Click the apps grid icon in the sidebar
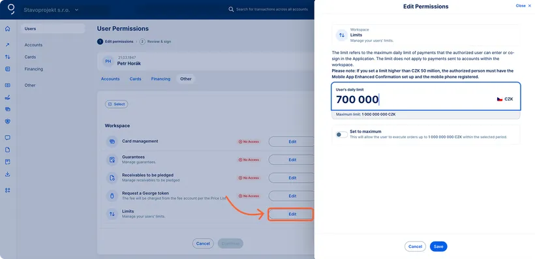This screenshot has width=535, height=259. (8, 190)
